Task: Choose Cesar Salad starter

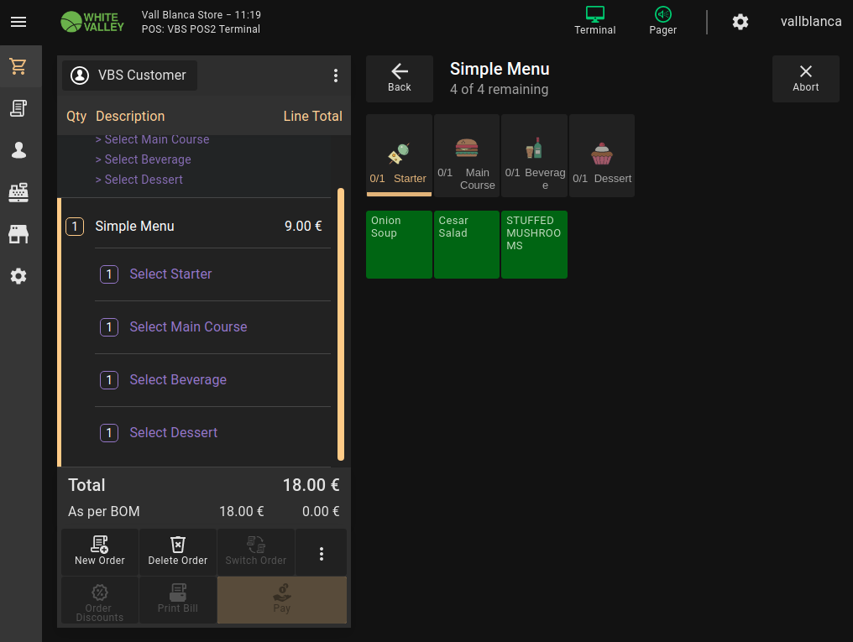Action: point(467,244)
